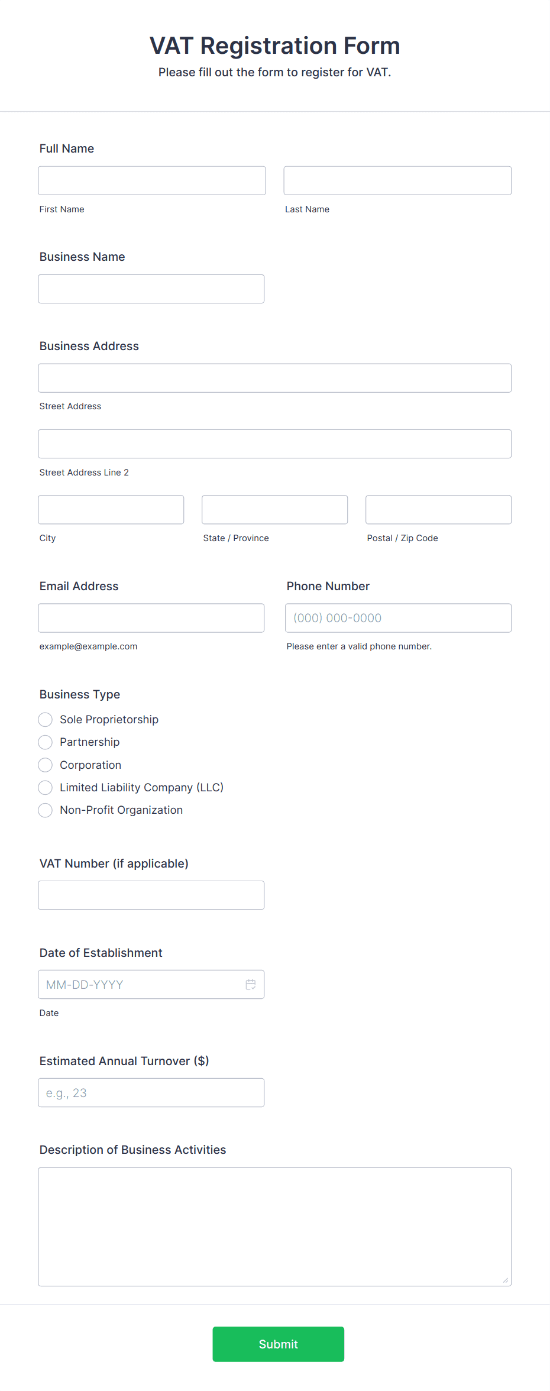Screen dimensions: 550x1391
Task: Click into the Postal / Zip Code box
Action: coord(438,509)
